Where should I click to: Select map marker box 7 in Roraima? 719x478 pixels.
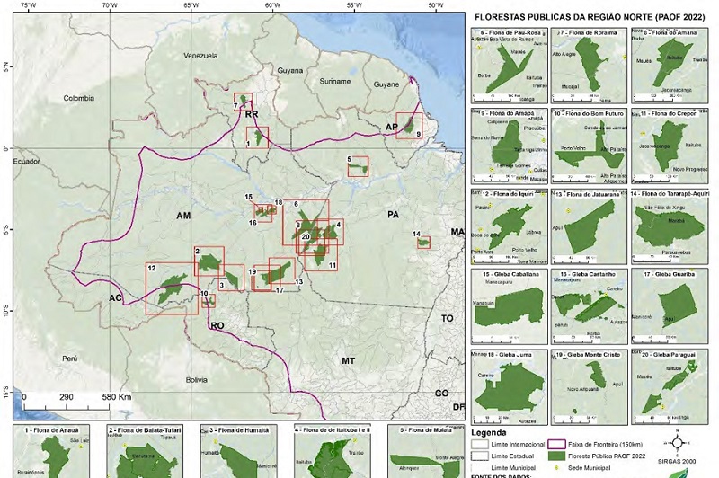[244, 102]
